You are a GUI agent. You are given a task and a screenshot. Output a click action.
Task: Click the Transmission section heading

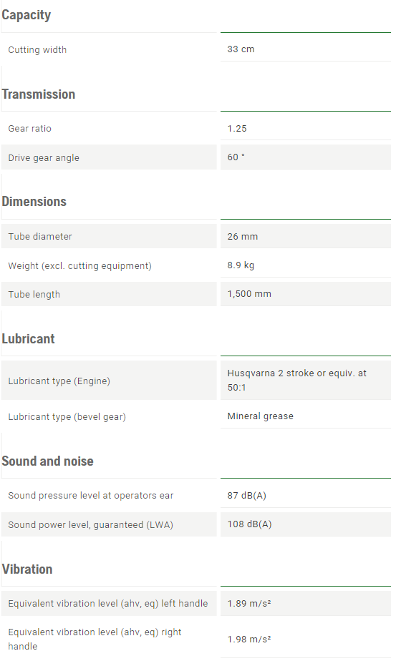click(38, 94)
